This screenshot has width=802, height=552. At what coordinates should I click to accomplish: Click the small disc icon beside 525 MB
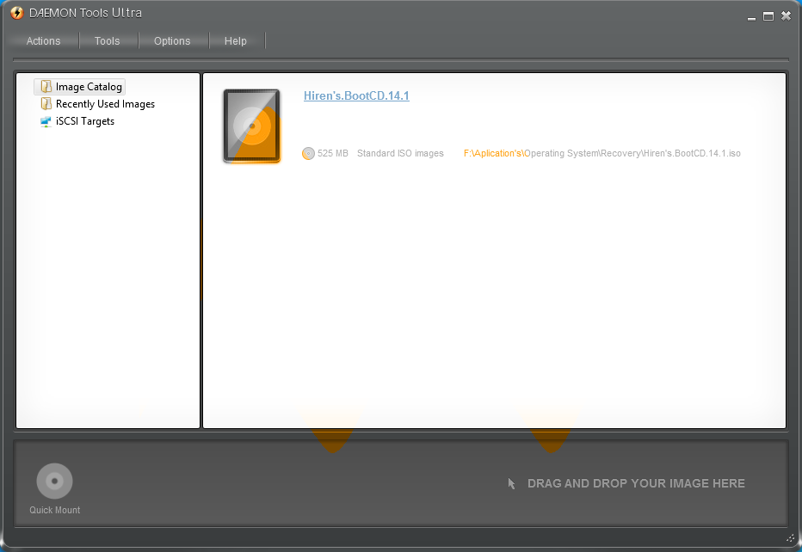[308, 153]
